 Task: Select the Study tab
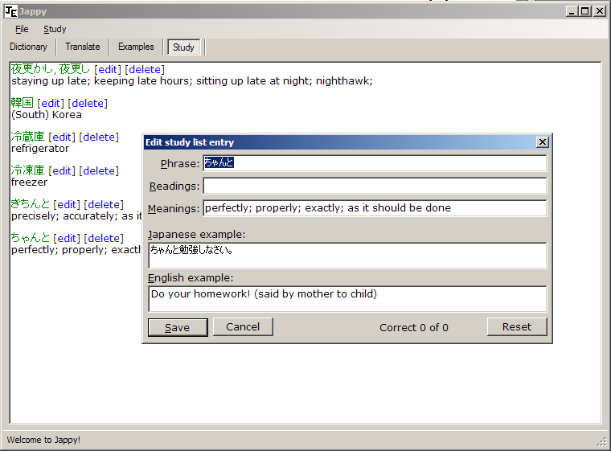(183, 47)
